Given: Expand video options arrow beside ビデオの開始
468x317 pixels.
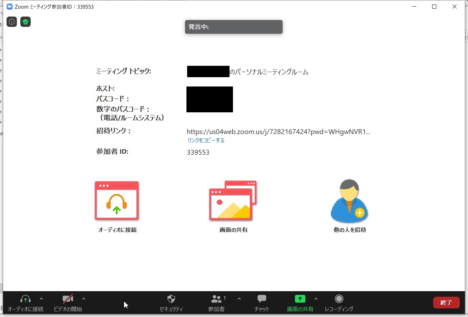Looking at the screenshot, I should 84,299.
